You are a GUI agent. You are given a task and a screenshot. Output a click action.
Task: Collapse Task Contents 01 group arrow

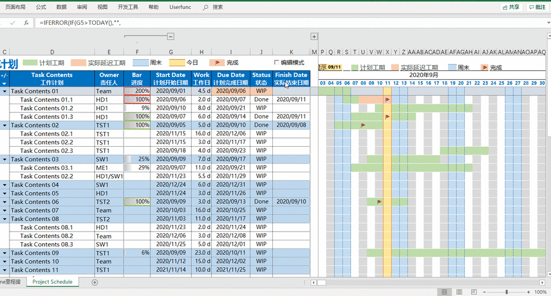[x=5, y=92]
